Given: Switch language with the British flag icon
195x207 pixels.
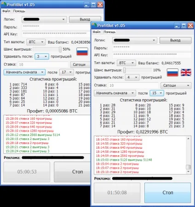Looking at the screenshot, I should tap(186, 73).
